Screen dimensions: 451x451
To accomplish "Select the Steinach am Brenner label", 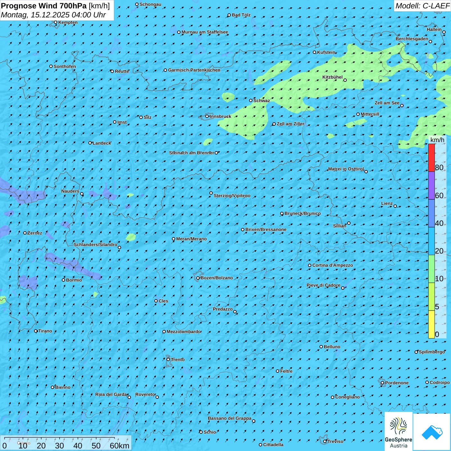I will [191, 153].
